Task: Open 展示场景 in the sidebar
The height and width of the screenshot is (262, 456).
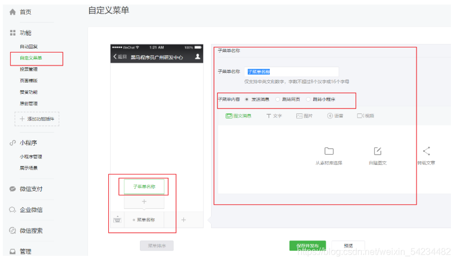Action: pyautogui.click(x=28, y=168)
